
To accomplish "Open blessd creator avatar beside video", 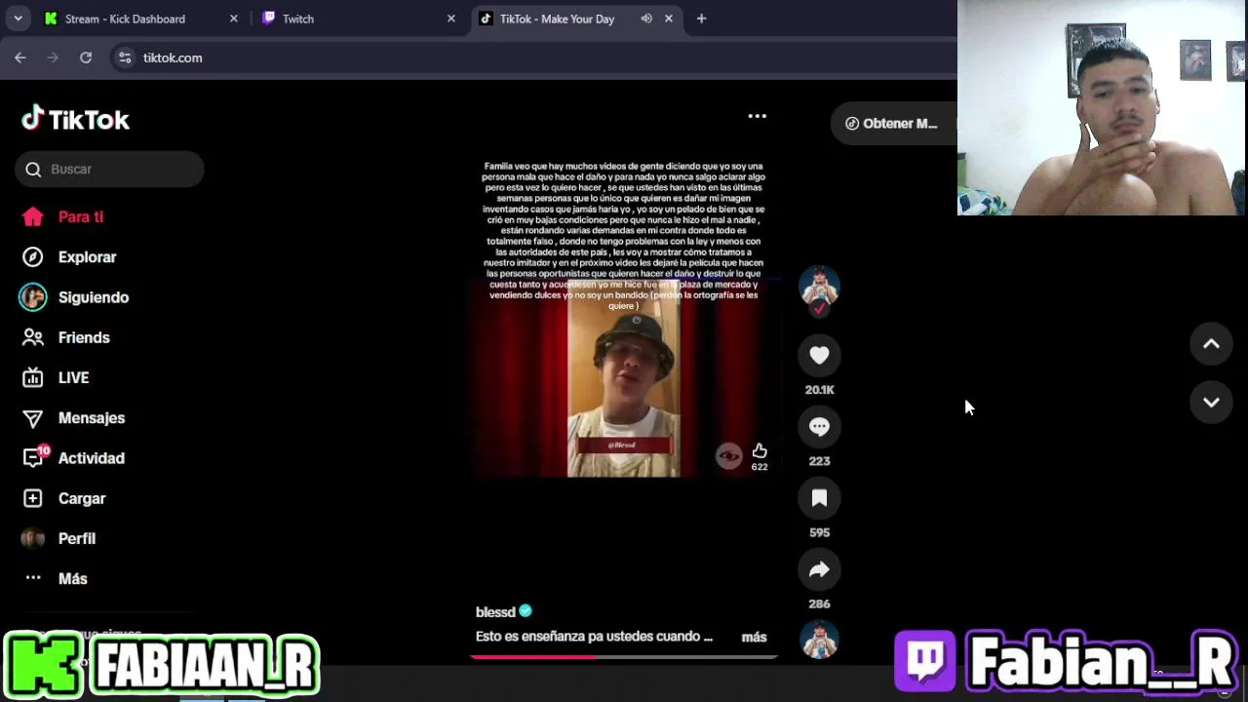I will [x=819, y=287].
